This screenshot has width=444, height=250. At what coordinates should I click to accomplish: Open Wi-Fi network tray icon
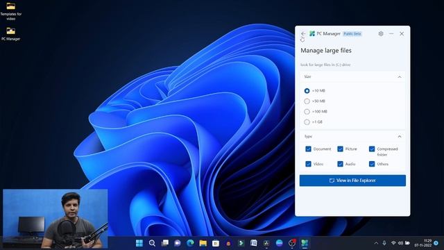(x=393, y=243)
